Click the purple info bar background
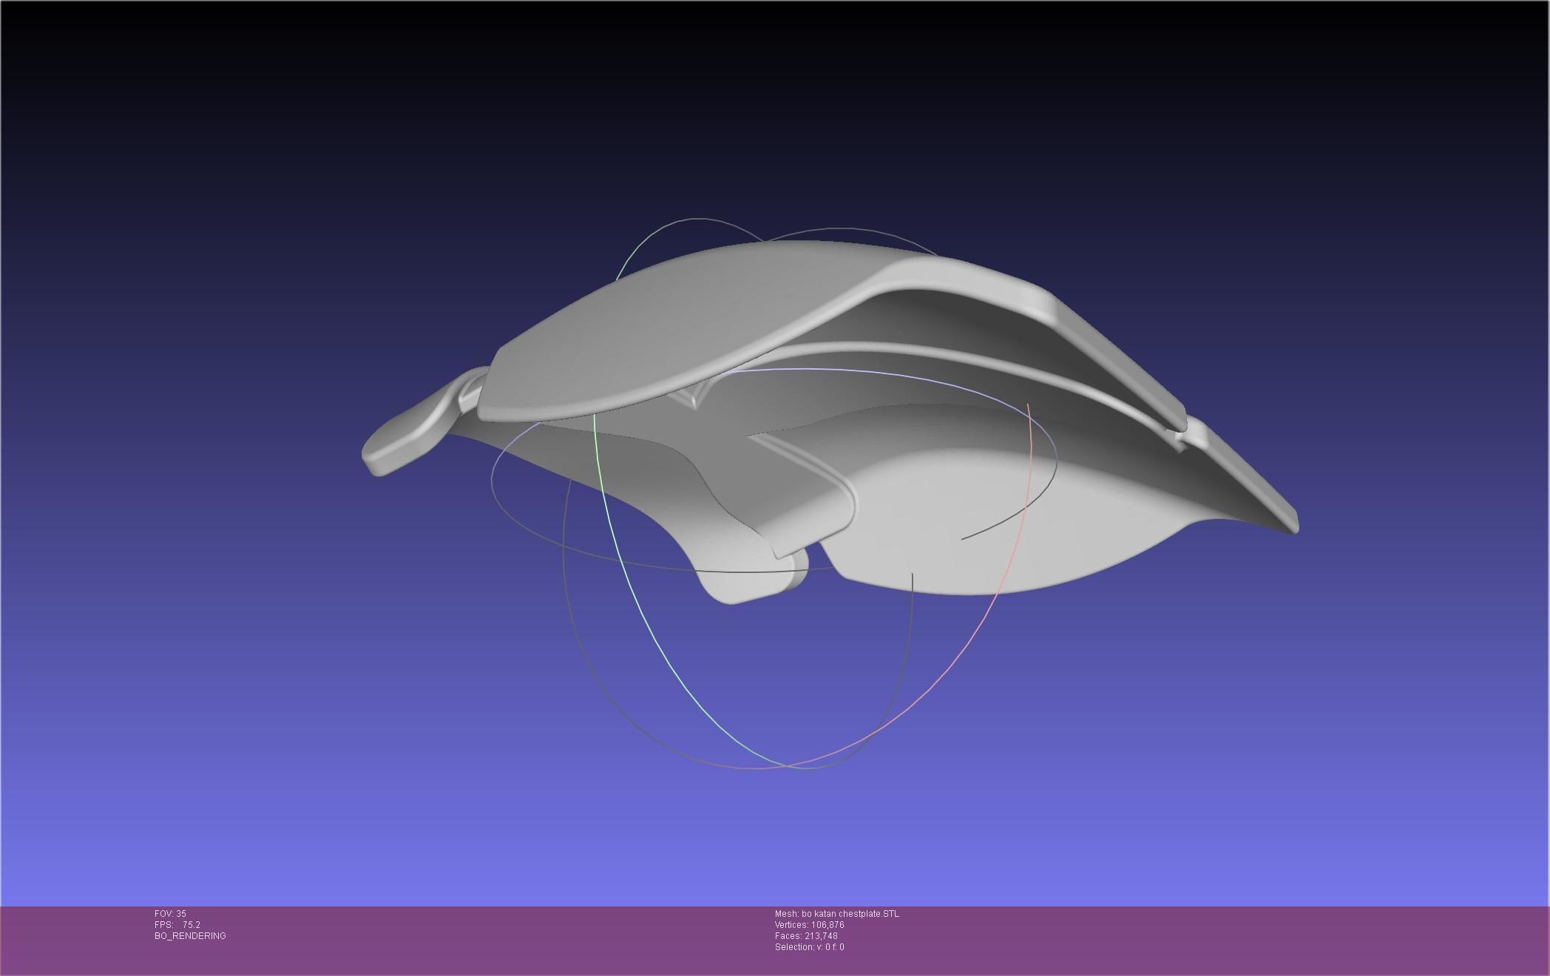 tap(1183, 939)
